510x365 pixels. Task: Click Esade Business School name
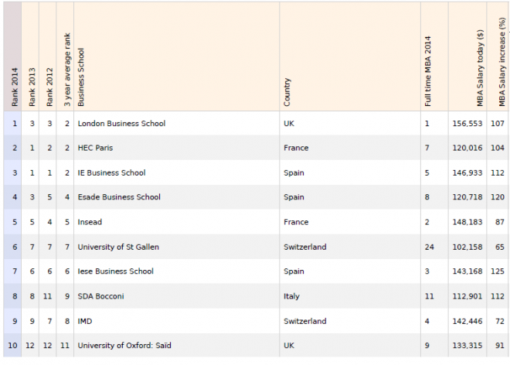pos(119,197)
